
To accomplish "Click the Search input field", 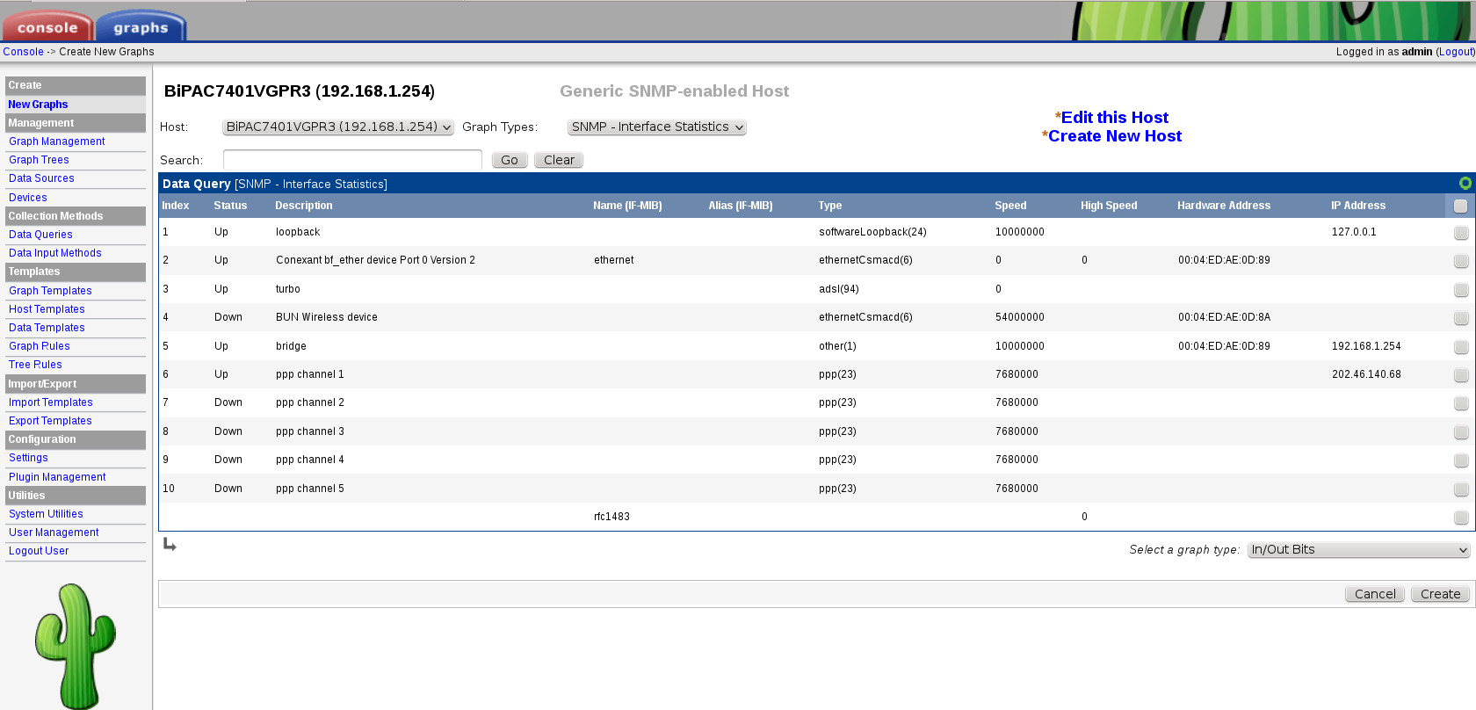I will click(352, 160).
